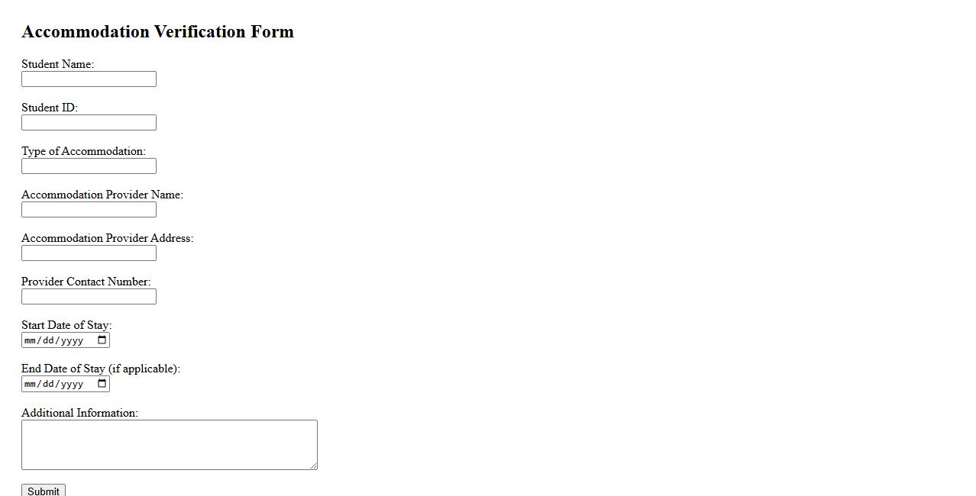The height and width of the screenshot is (496, 976).
Task: Click the Student Name text field
Action: coord(89,79)
